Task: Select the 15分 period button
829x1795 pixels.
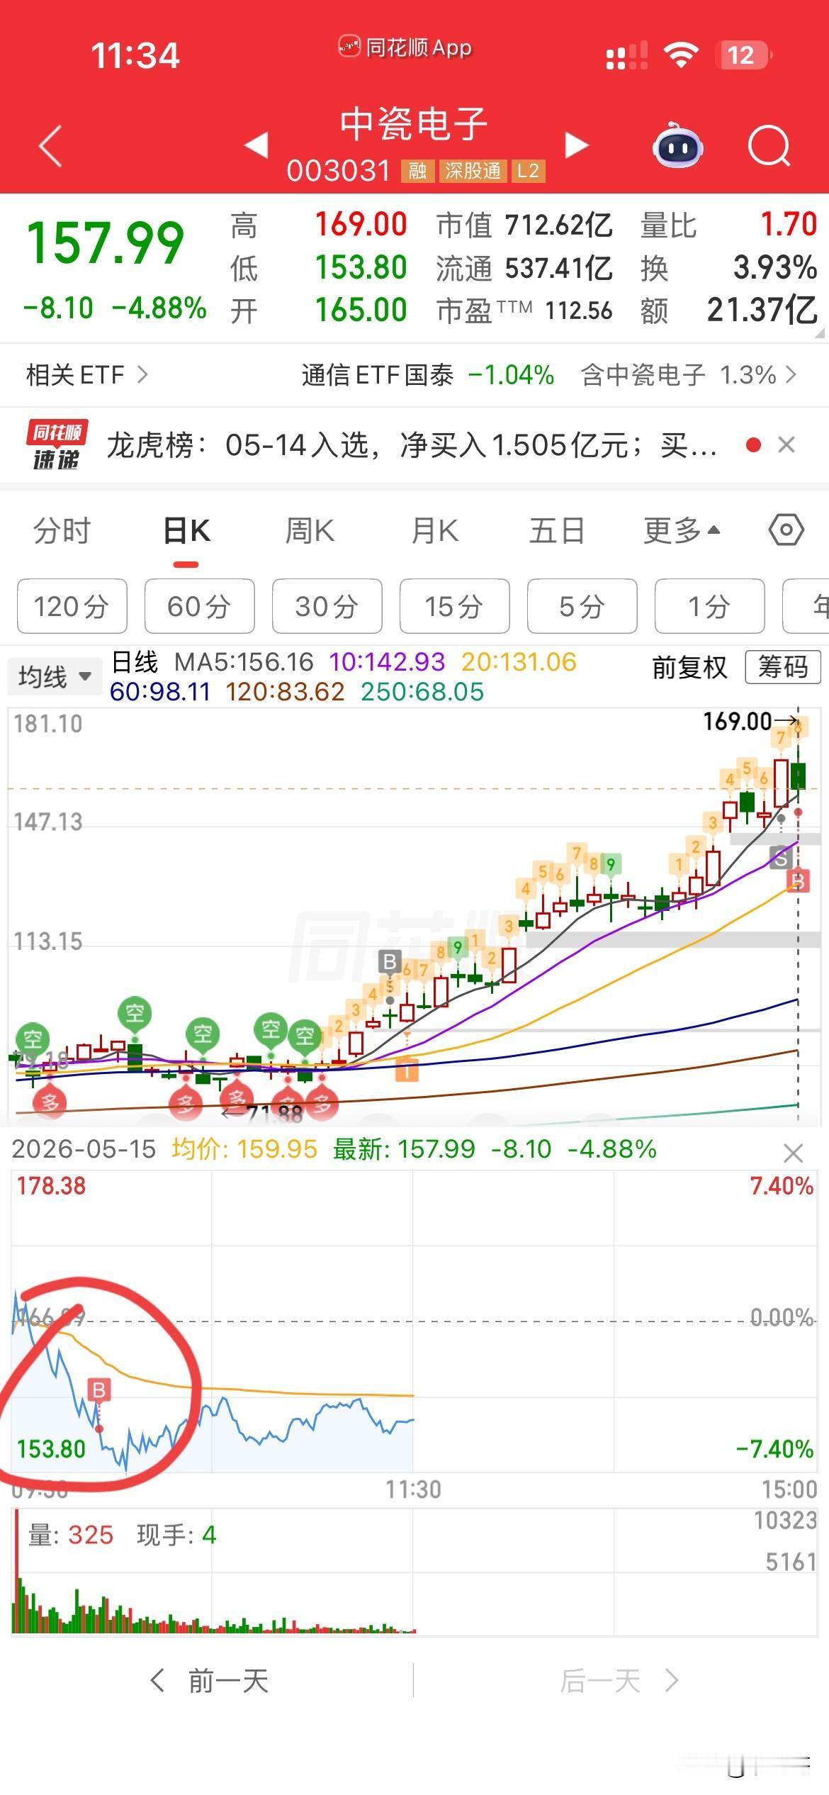Action: (x=455, y=606)
